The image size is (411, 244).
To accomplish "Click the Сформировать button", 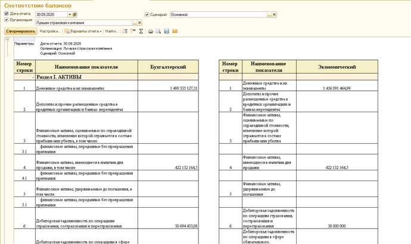I will pyautogui.click(x=20, y=31).
